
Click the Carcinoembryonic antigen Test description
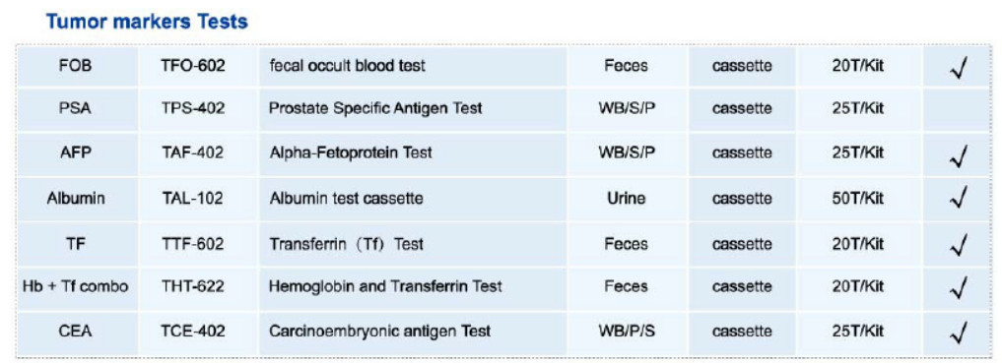point(379,332)
